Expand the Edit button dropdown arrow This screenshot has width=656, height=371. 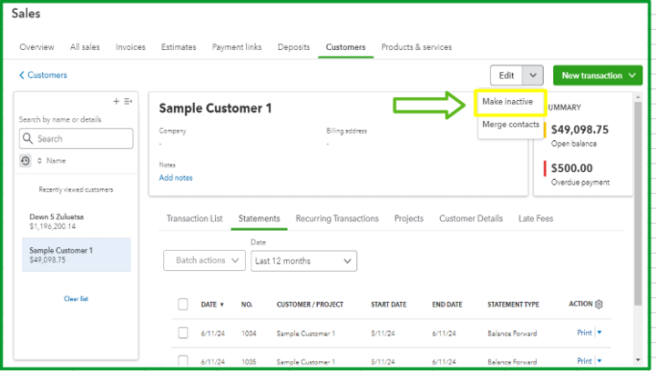[535, 75]
